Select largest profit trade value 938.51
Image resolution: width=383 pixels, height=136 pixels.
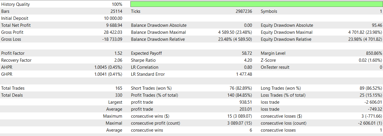(x=246, y=102)
